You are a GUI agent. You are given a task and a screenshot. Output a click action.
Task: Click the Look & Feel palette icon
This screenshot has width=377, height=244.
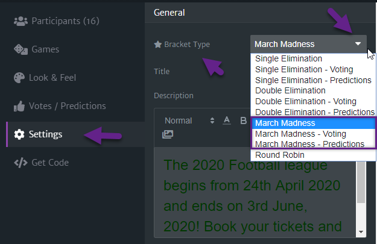click(x=19, y=78)
